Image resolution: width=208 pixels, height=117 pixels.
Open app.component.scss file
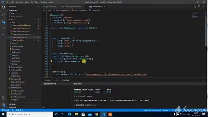tap(21, 31)
